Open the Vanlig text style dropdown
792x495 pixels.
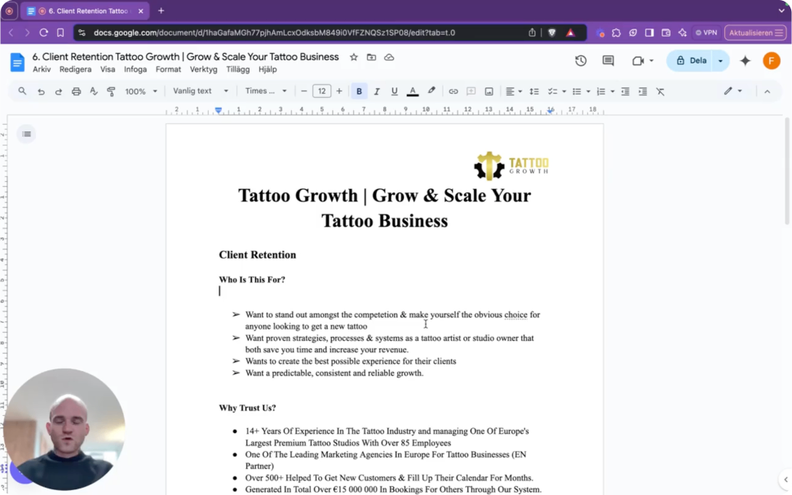[201, 91]
